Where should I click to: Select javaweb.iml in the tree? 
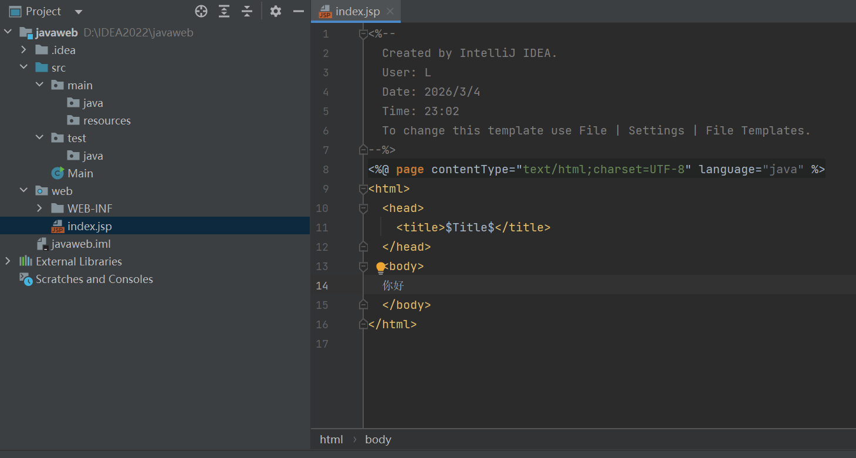click(x=81, y=244)
